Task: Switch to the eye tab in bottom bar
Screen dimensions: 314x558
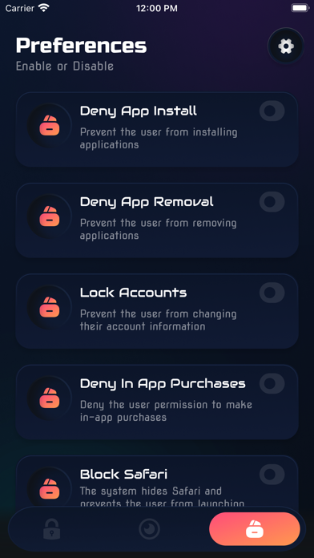Action: click(149, 529)
